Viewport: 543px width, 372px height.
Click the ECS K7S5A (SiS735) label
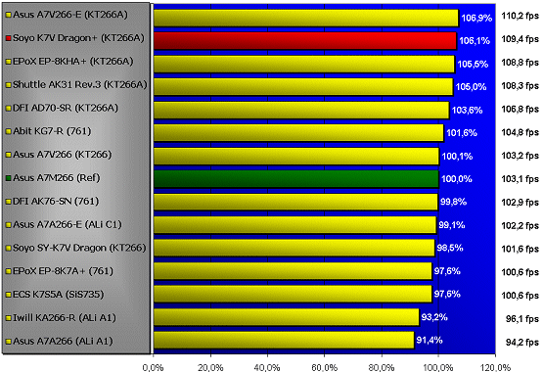tap(58, 295)
